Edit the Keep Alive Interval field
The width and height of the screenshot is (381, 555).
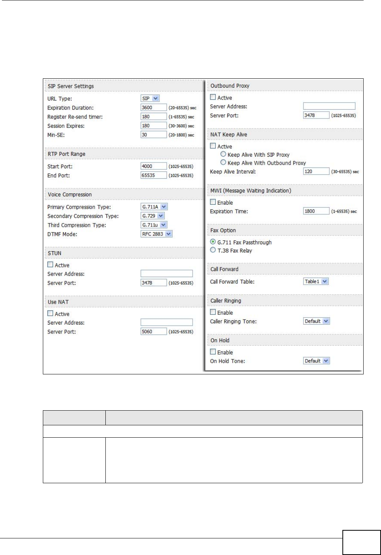(x=316, y=171)
